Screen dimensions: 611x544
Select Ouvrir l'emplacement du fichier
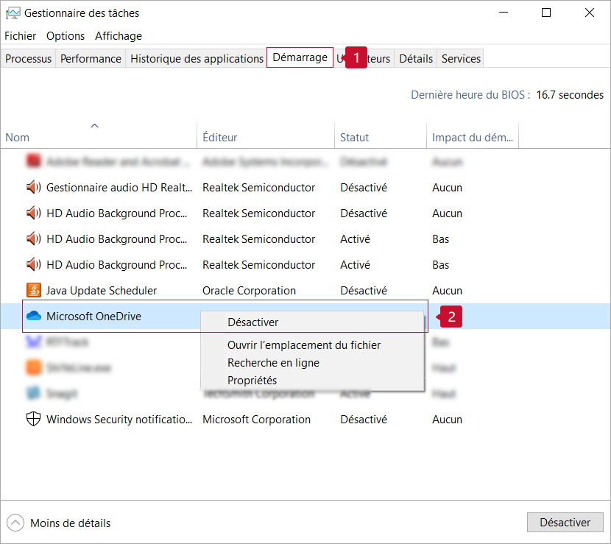304,345
